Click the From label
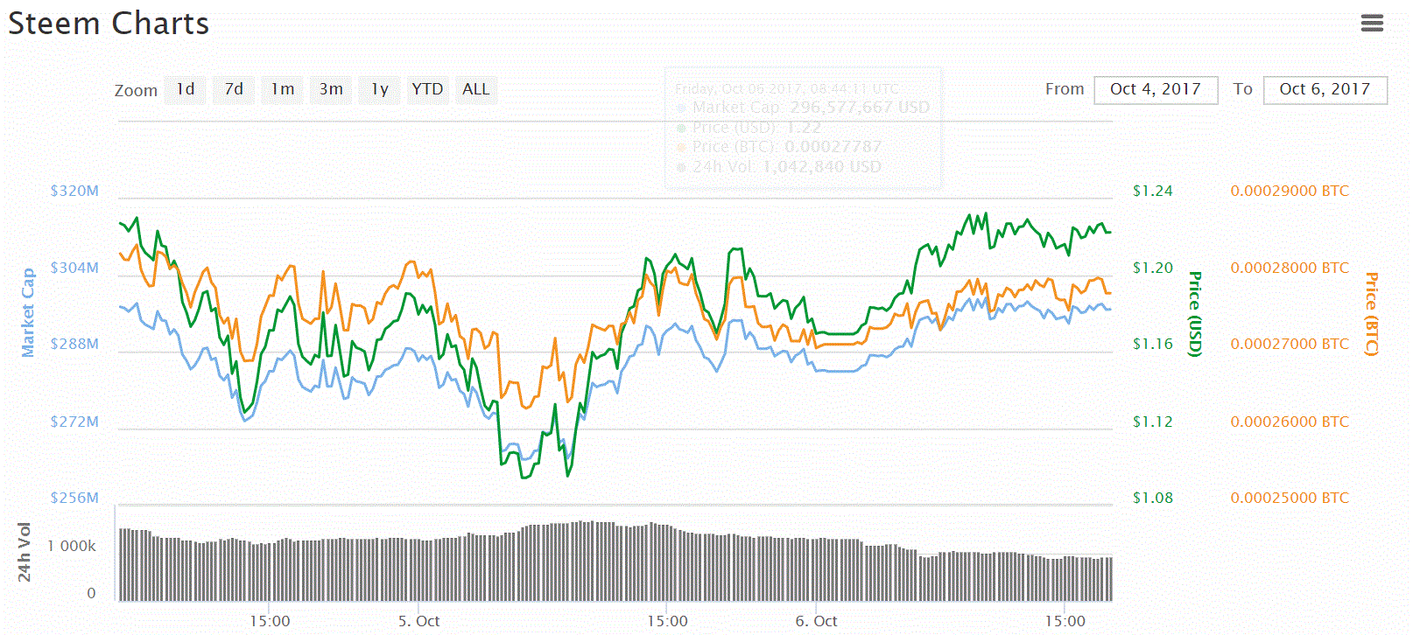 click(x=1065, y=89)
